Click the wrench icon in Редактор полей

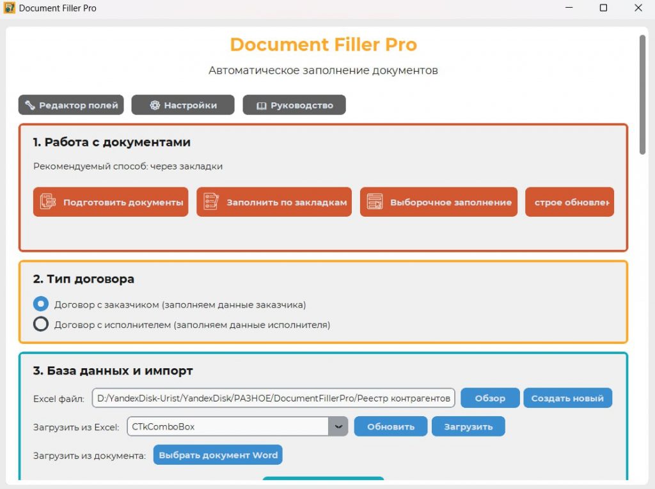click(29, 105)
